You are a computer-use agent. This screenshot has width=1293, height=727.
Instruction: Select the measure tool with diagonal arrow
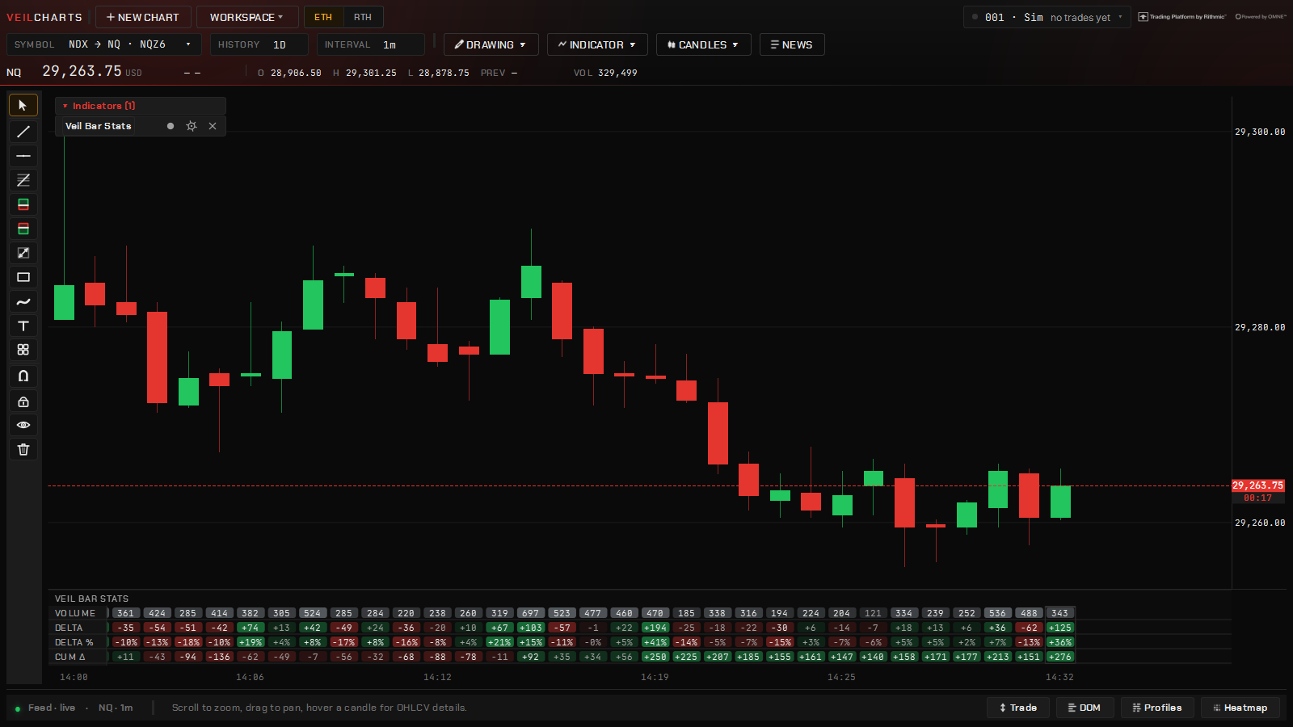coord(23,253)
